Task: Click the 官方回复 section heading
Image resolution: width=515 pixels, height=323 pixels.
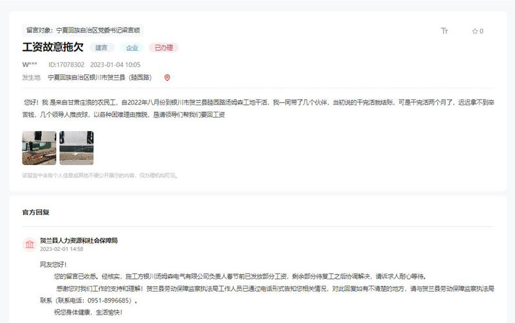Action: (36, 211)
